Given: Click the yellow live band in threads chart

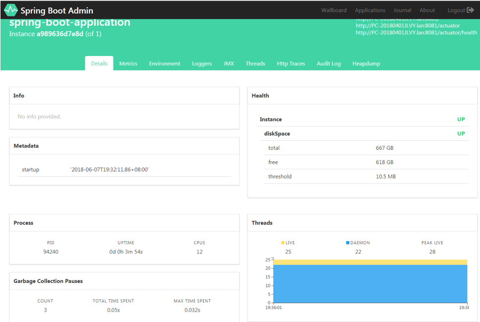Looking at the screenshot, I should point(370,262).
